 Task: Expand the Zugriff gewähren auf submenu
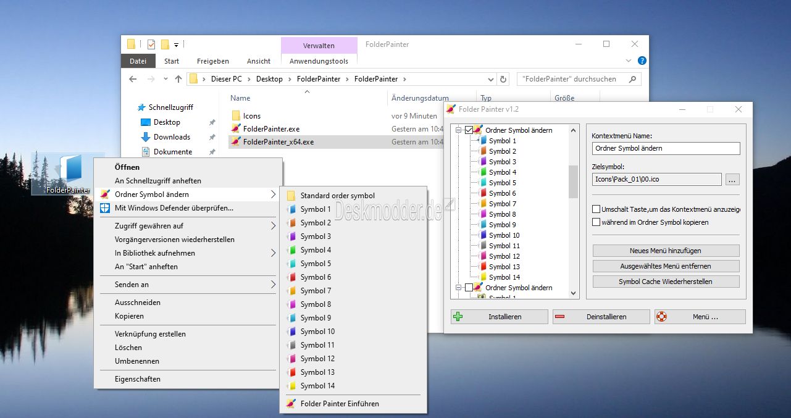pos(274,226)
